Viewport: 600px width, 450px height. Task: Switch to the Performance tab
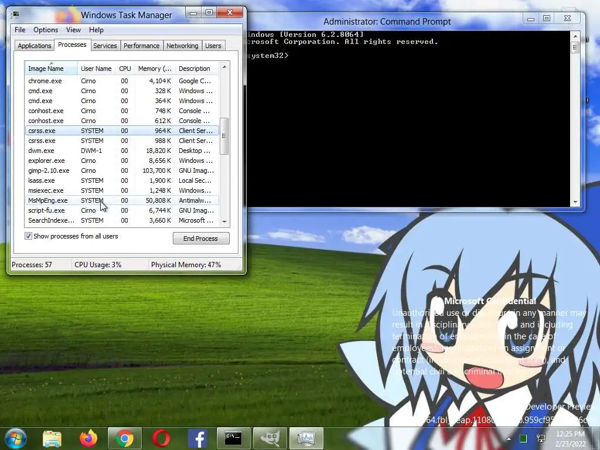tap(141, 46)
